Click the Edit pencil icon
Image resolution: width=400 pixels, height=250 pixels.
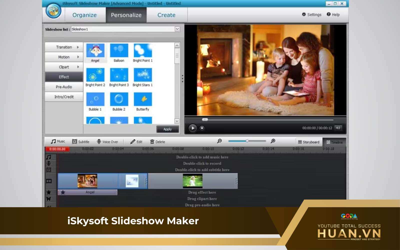tap(133, 142)
